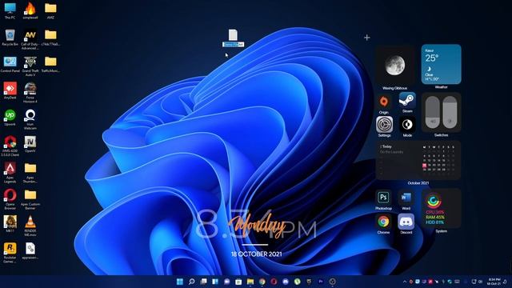The image size is (512, 288).
Task: Click the Waxing Gibbous moon widget
Action: (395, 66)
